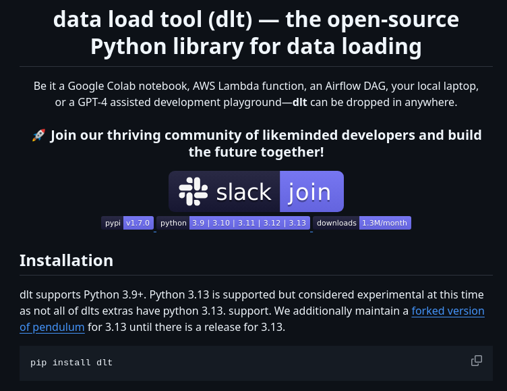507x391 pixels.
Task: Click the v1.7.0 version badge
Action: tap(138, 223)
